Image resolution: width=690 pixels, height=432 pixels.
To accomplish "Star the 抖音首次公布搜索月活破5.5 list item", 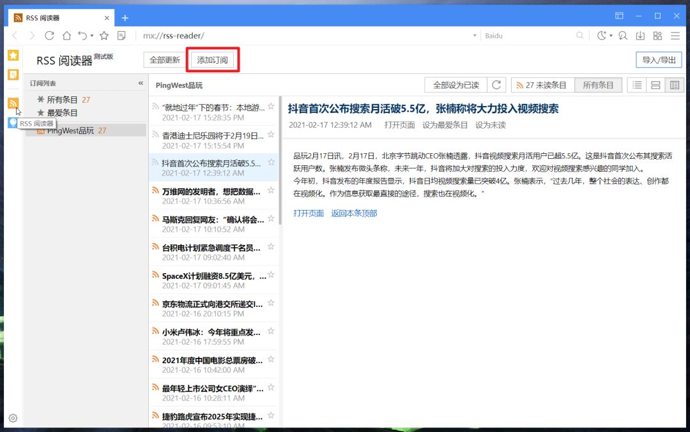I will pos(271,162).
